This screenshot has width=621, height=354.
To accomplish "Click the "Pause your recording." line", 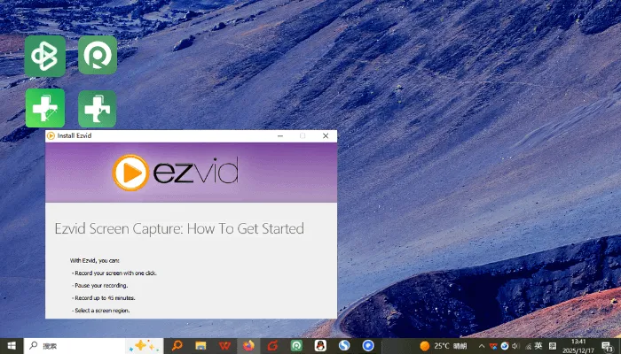I will [99, 285].
